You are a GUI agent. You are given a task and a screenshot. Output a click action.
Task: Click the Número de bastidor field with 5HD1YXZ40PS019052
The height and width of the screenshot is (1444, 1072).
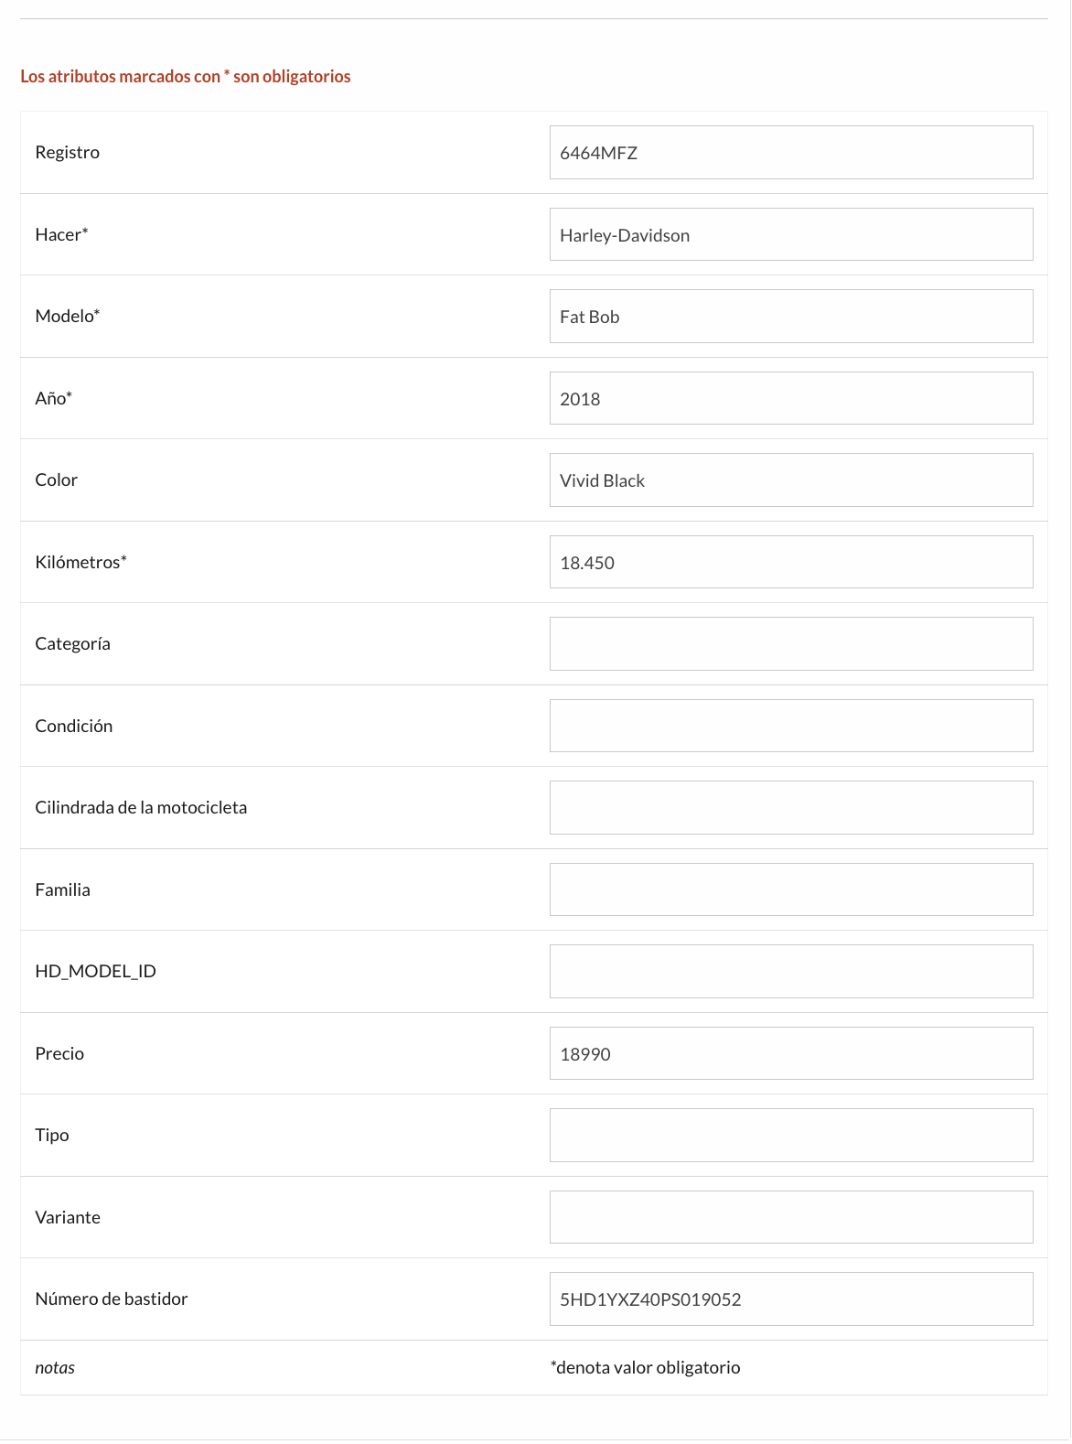[790, 1299]
